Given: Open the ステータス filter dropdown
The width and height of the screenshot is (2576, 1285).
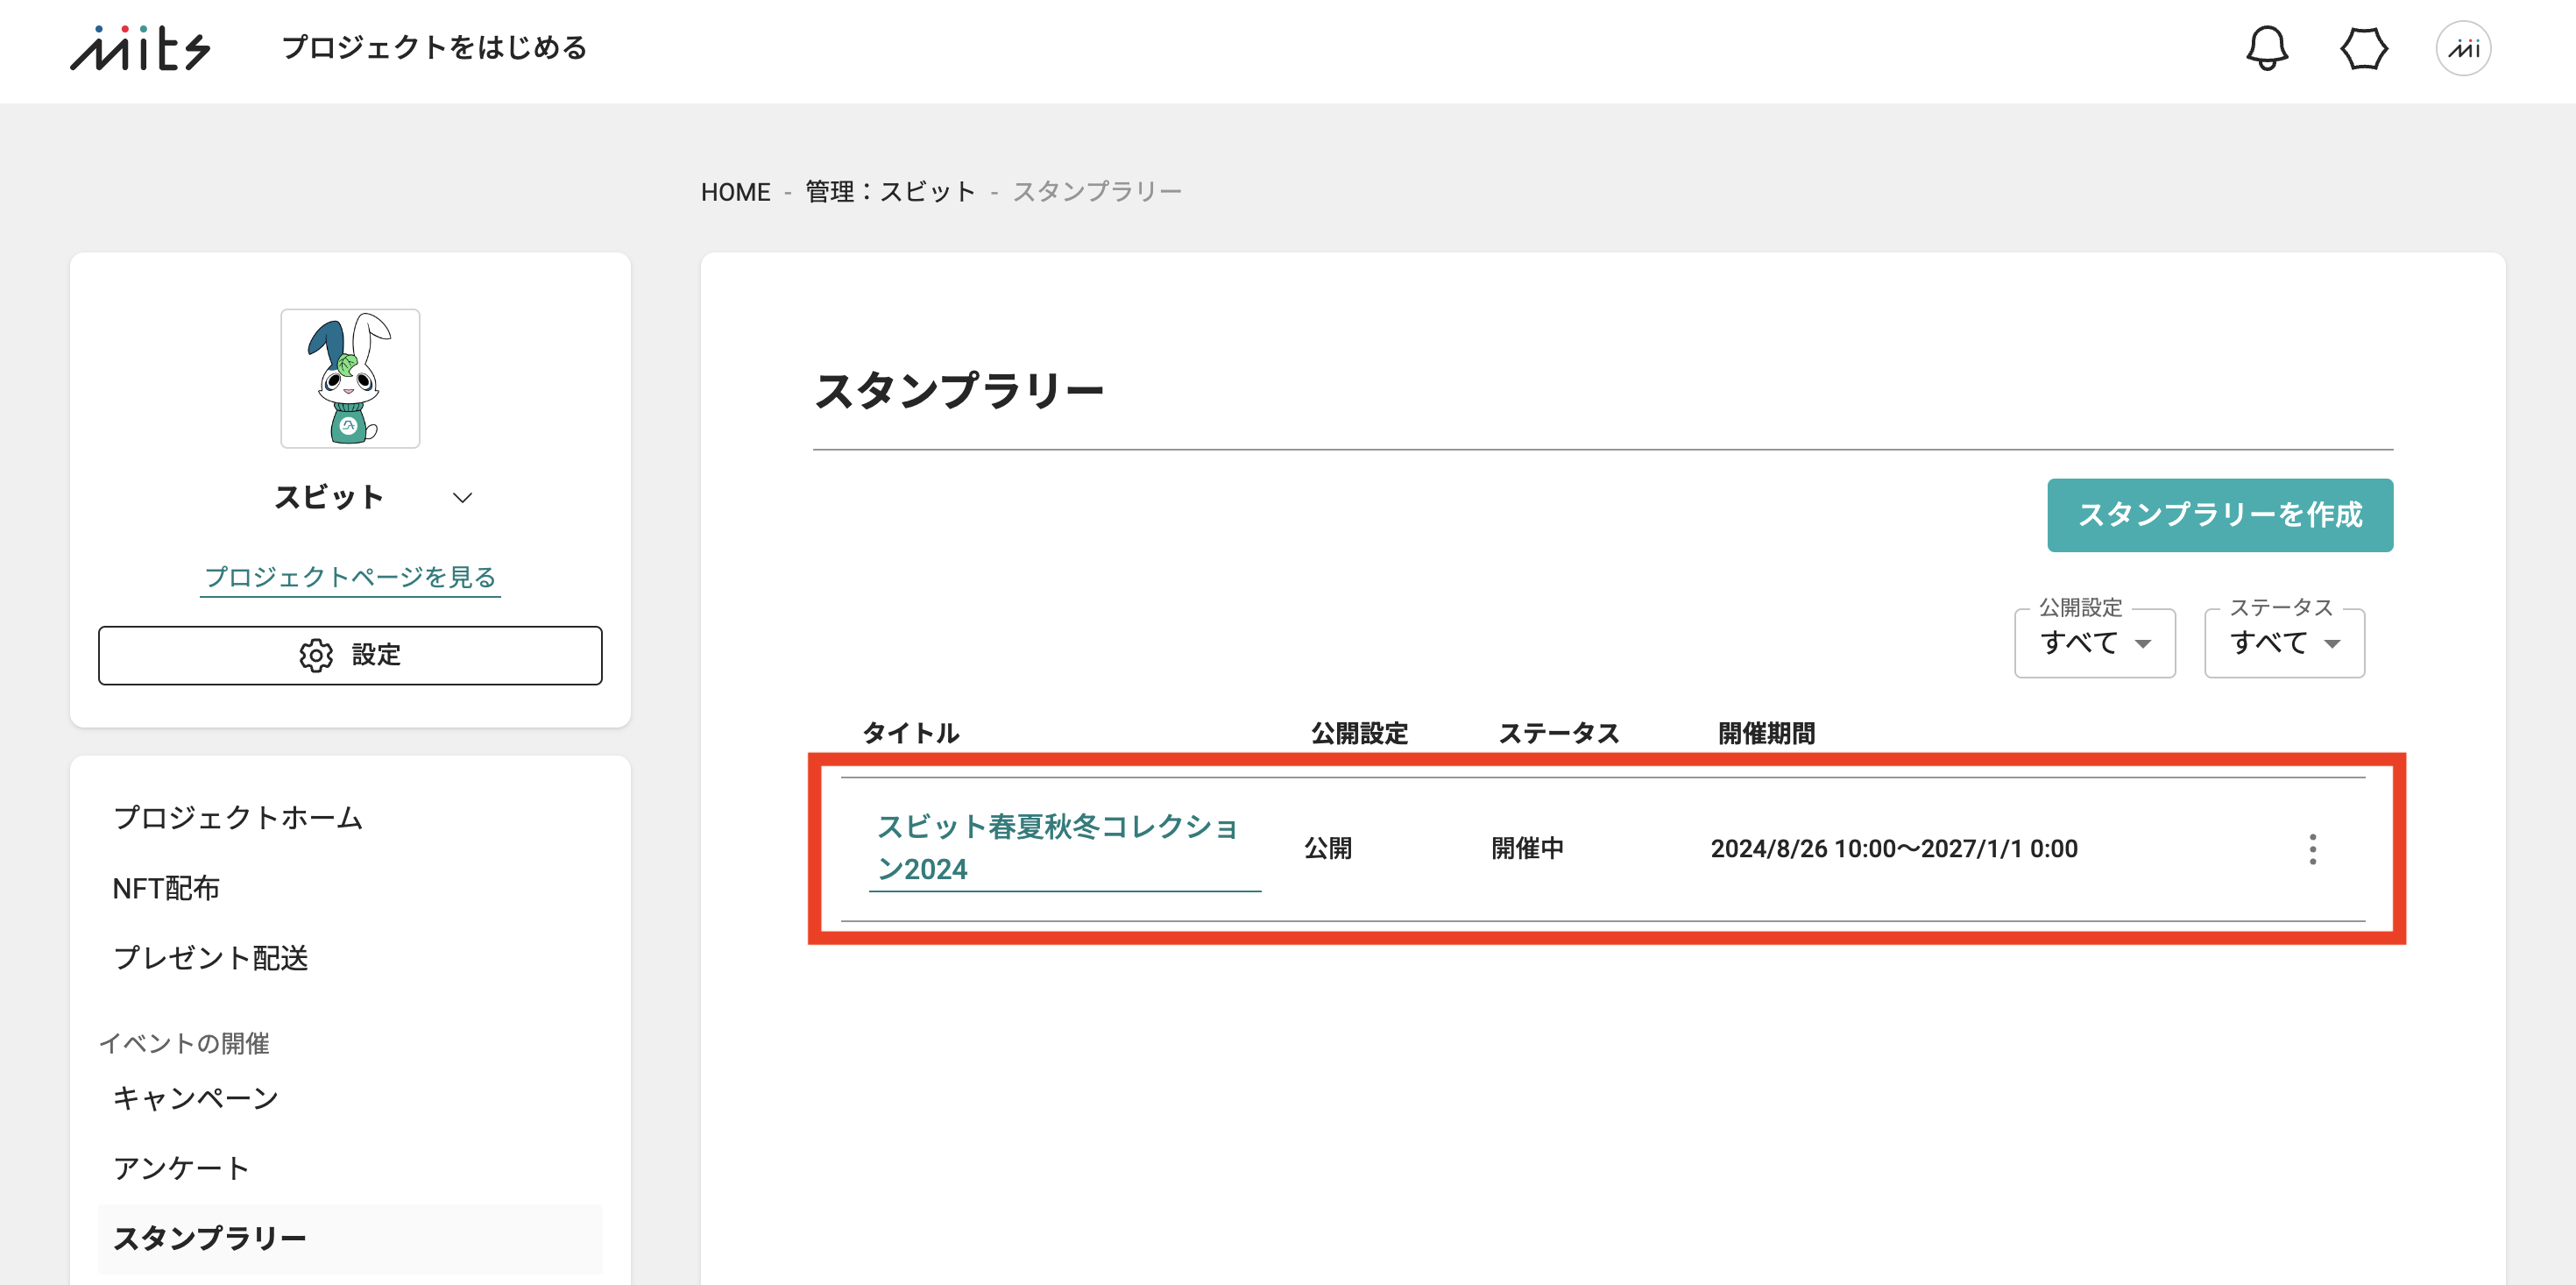Looking at the screenshot, I should pyautogui.click(x=2284, y=642).
